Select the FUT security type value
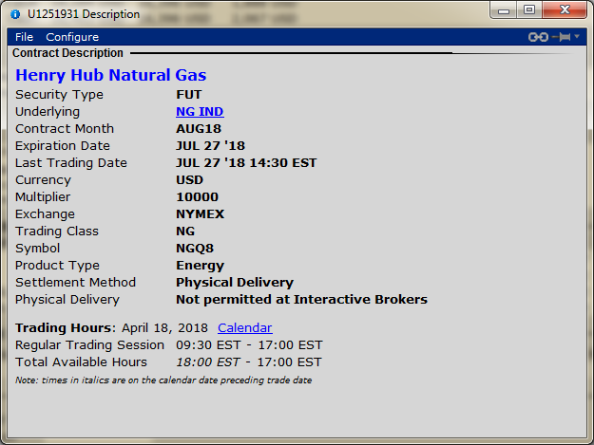 (x=189, y=95)
